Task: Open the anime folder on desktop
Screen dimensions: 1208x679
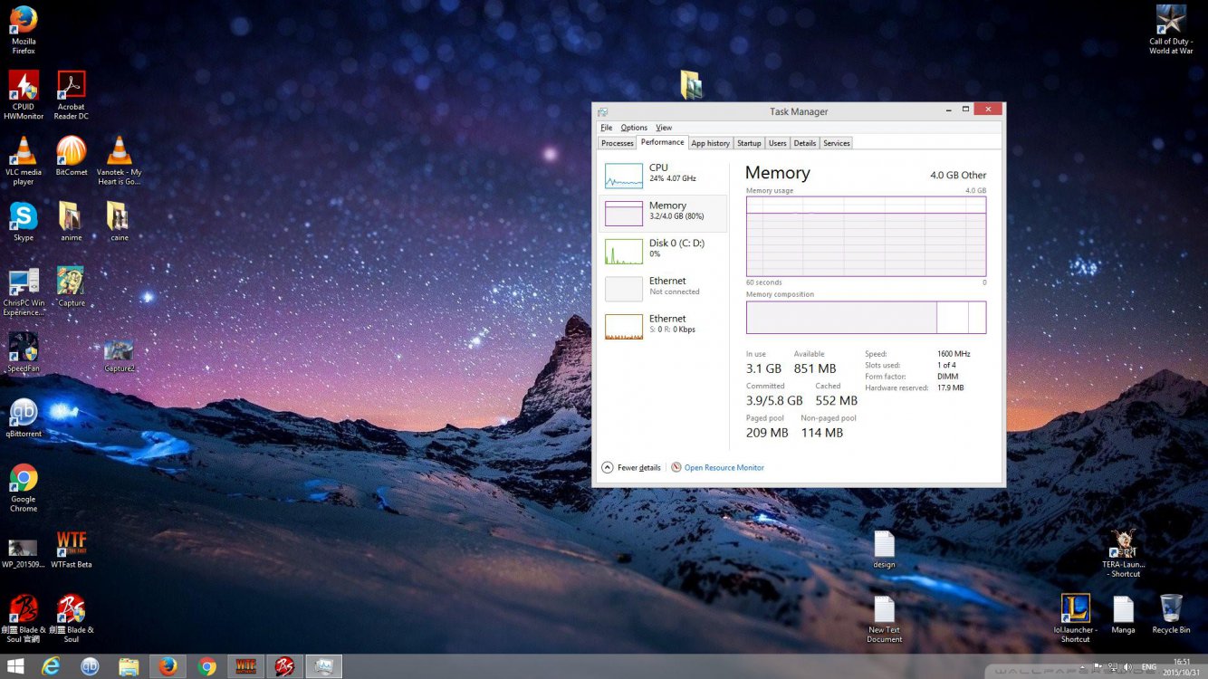Action: (x=72, y=221)
